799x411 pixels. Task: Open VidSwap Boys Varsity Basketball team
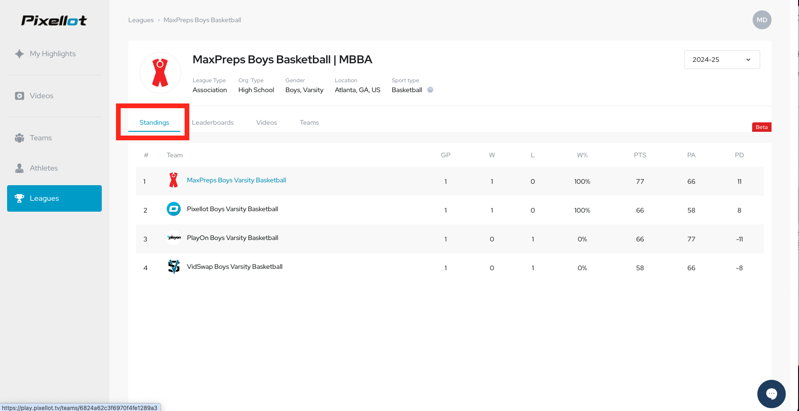[x=235, y=266]
